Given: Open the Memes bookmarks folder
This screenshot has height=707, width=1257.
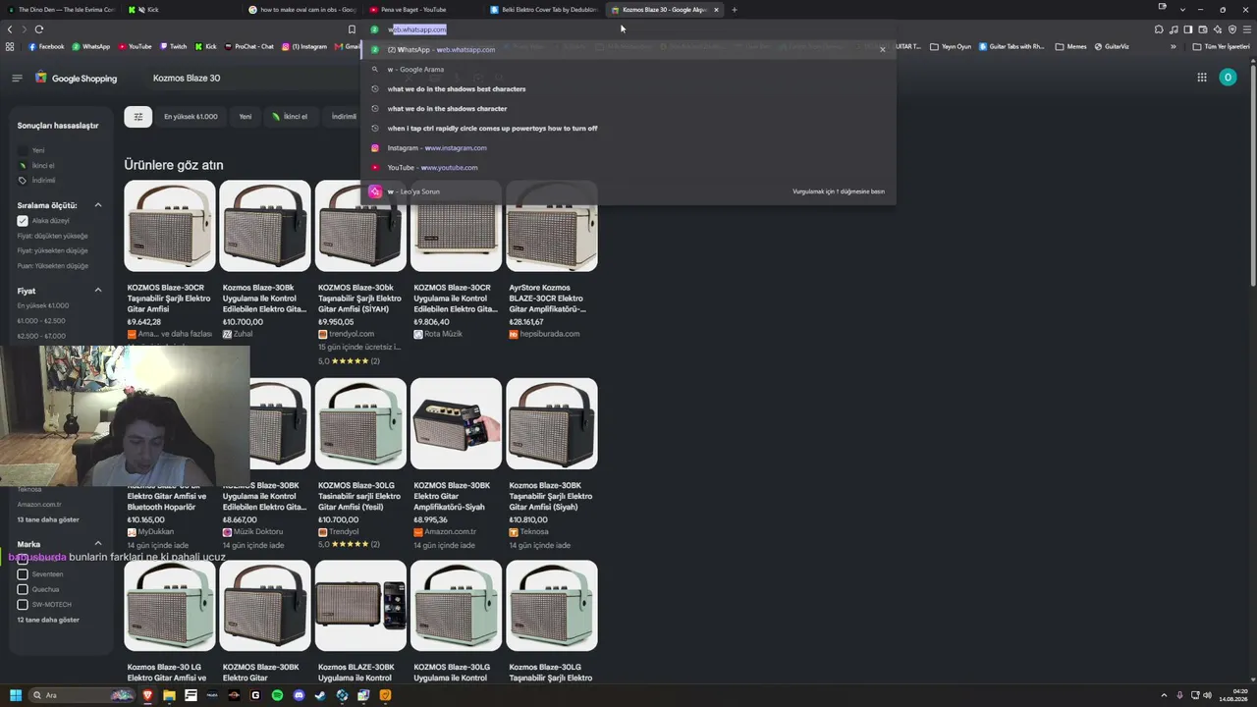Looking at the screenshot, I should click(x=1070, y=46).
